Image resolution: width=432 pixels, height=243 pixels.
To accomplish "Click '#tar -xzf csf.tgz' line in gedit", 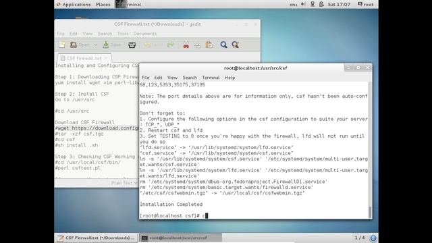I will pyautogui.click(x=80, y=134).
